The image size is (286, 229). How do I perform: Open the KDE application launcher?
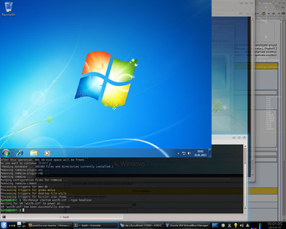(4, 225)
